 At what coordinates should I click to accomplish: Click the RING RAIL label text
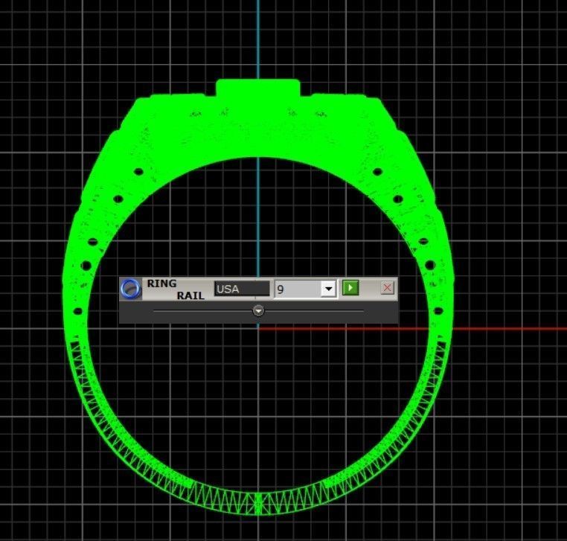click(x=176, y=289)
